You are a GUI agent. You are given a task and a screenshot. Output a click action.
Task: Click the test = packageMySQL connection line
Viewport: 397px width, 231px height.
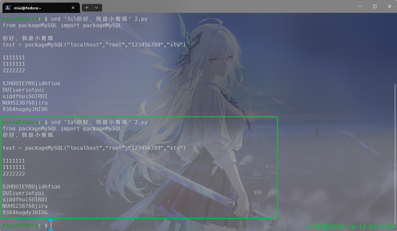click(x=93, y=45)
